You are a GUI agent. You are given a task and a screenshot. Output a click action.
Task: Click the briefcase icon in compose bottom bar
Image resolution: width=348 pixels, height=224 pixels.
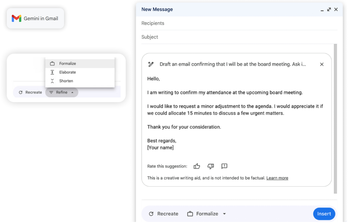[190, 214]
